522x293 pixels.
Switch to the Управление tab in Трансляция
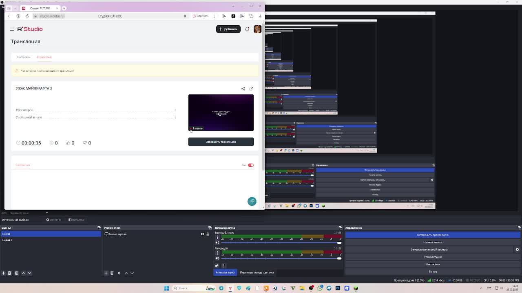44,57
